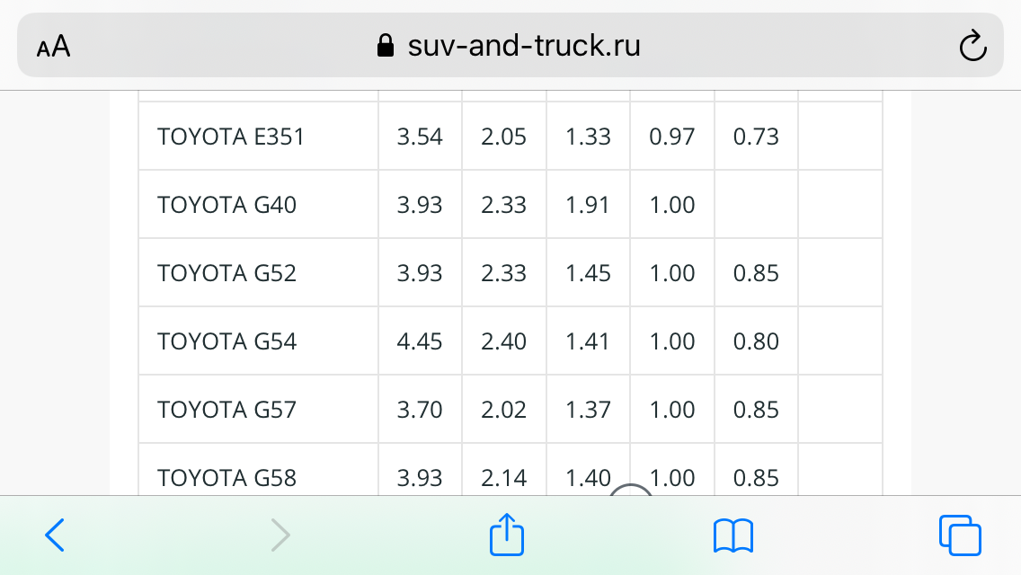Tap the Safari forward arrow
This screenshot has height=575, width=1021.
[x=280, y=535]
